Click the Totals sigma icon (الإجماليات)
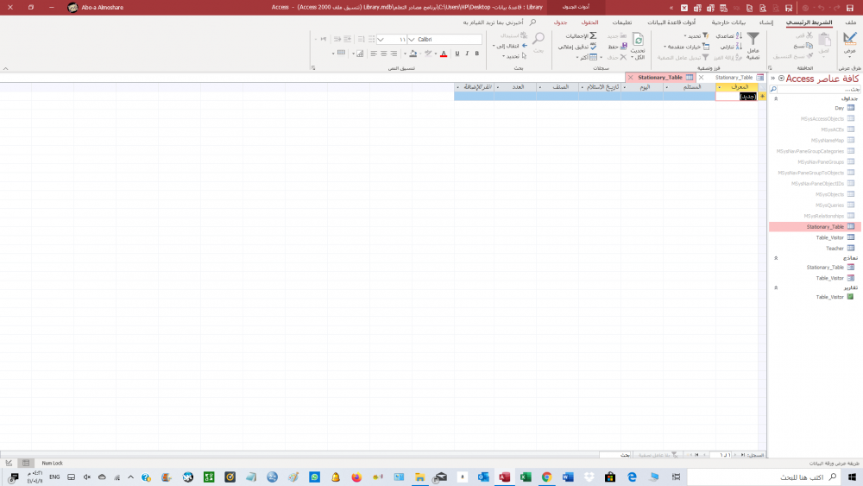 pos(593,36)
